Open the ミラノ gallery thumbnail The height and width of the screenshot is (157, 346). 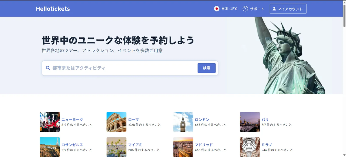(250, 147)
